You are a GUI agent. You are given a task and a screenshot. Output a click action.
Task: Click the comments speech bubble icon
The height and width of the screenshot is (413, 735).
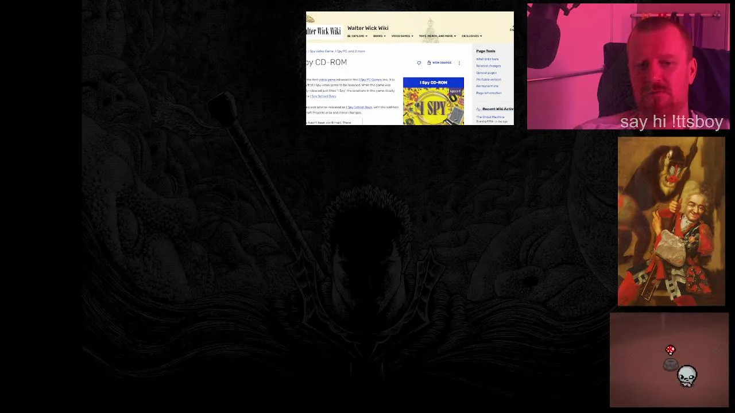[419, 63]
